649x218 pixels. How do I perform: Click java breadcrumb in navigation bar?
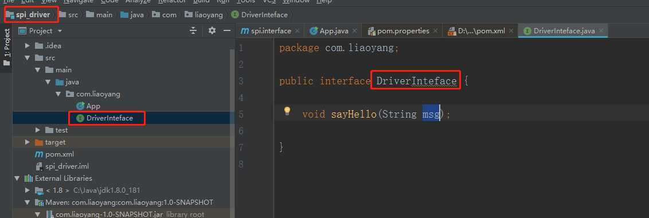pyautogui.click(x=137, y=15)
